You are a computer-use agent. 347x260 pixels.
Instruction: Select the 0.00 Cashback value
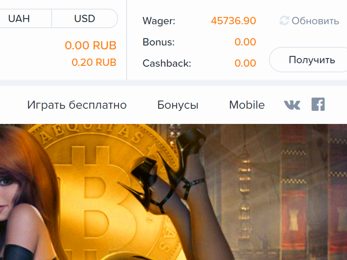pos(245,63)
